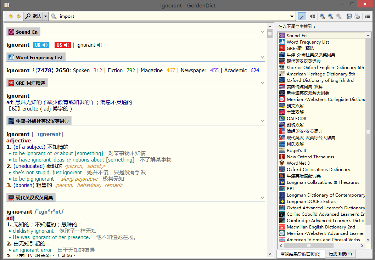This screenshot has width=375, height=260.
Task: Collapse the Word Frequency List section
Action: click(262, 57)
